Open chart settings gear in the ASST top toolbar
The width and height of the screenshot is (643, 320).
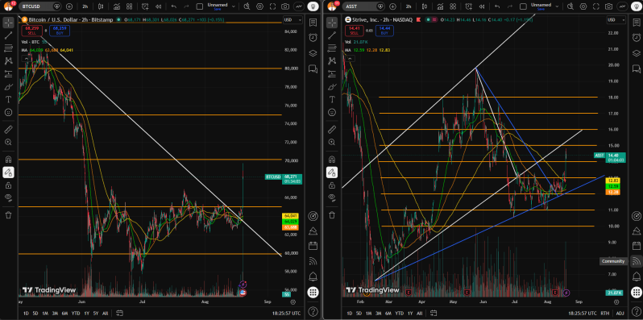584,6
